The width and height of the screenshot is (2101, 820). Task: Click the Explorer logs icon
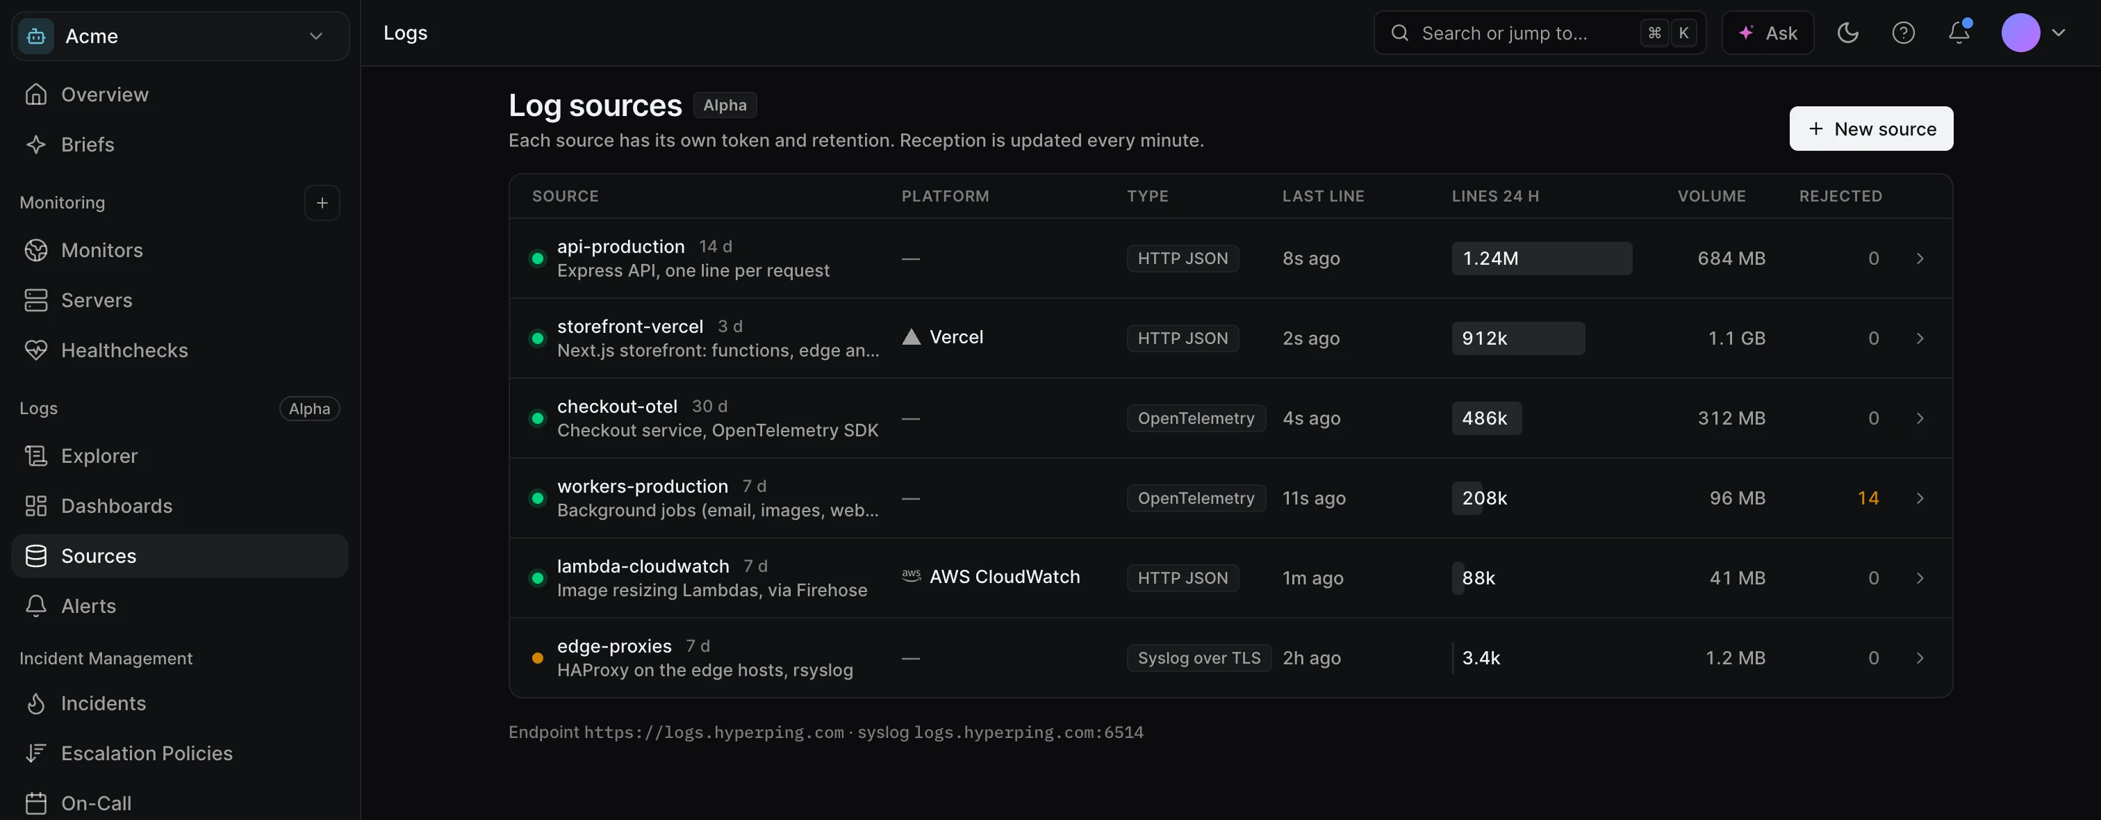pos(36,456)
